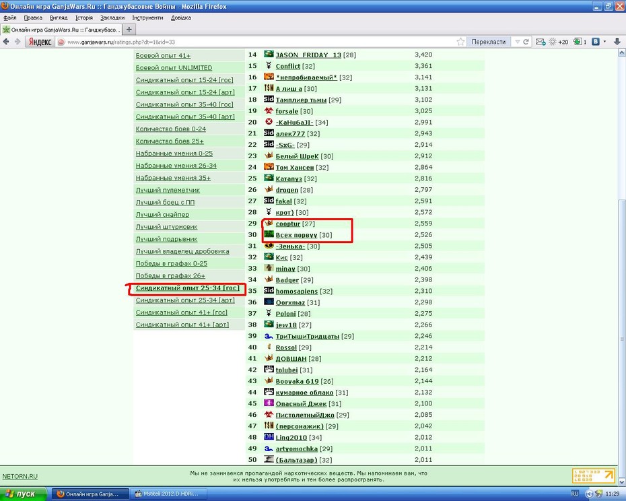Click the 3,420 score for JASON_FRIDAY_13
Screen dimensions: 626x501
click(423, 55)
